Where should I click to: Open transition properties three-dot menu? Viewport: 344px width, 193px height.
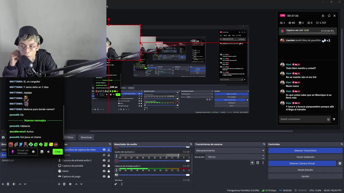click(x=263, y=163)
